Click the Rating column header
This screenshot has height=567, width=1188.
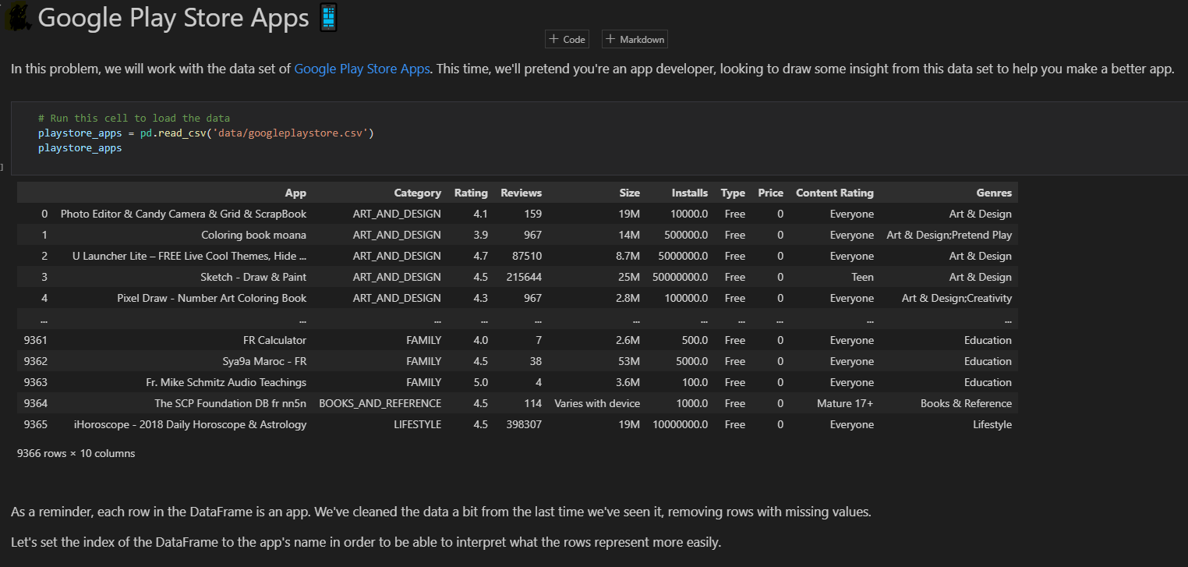click(471, 193)
